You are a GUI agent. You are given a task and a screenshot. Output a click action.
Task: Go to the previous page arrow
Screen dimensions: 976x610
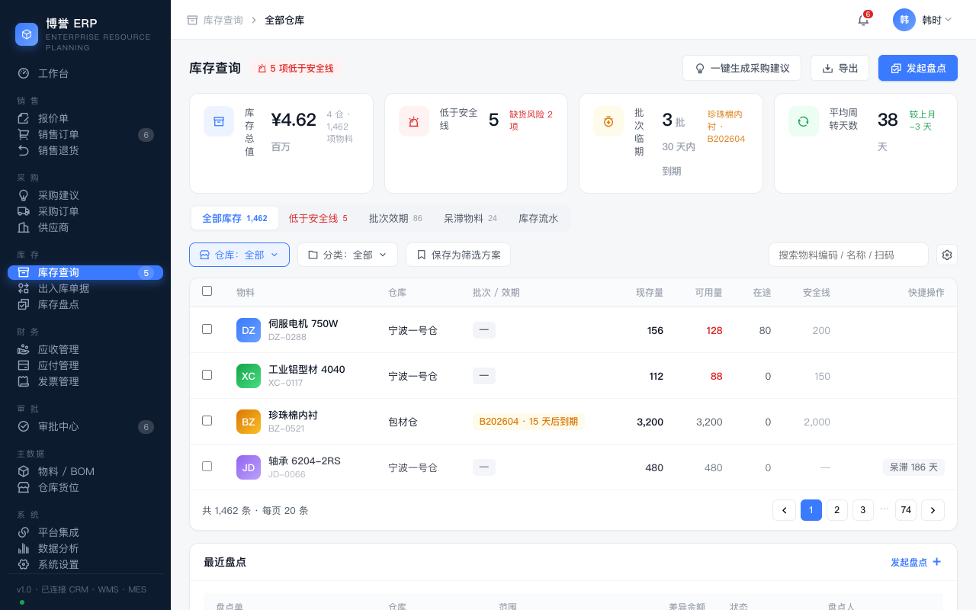784,510
